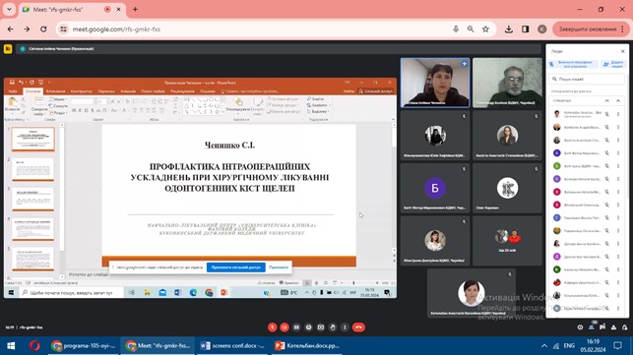This screenshot has height=355, width=633.
Task: Open Windows notification center icon
Action: click(x=617, y=346)
